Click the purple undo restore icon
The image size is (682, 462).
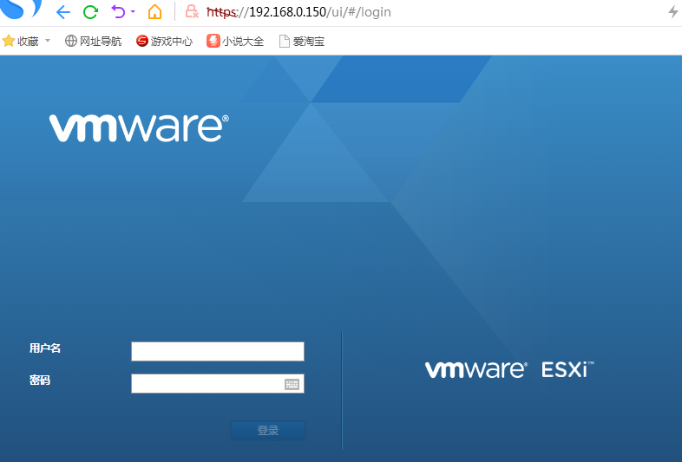click(x=118, y=12)
